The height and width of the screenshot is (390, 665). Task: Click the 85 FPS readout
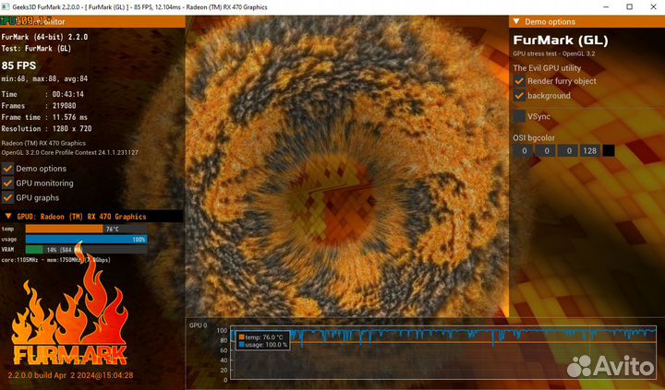[18, 65]
